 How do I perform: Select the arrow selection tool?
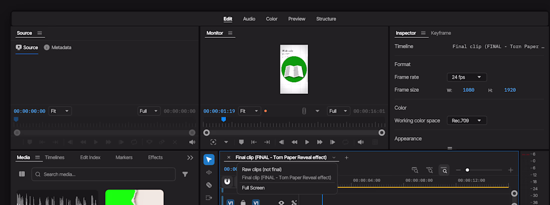click(x=209, y=160)
